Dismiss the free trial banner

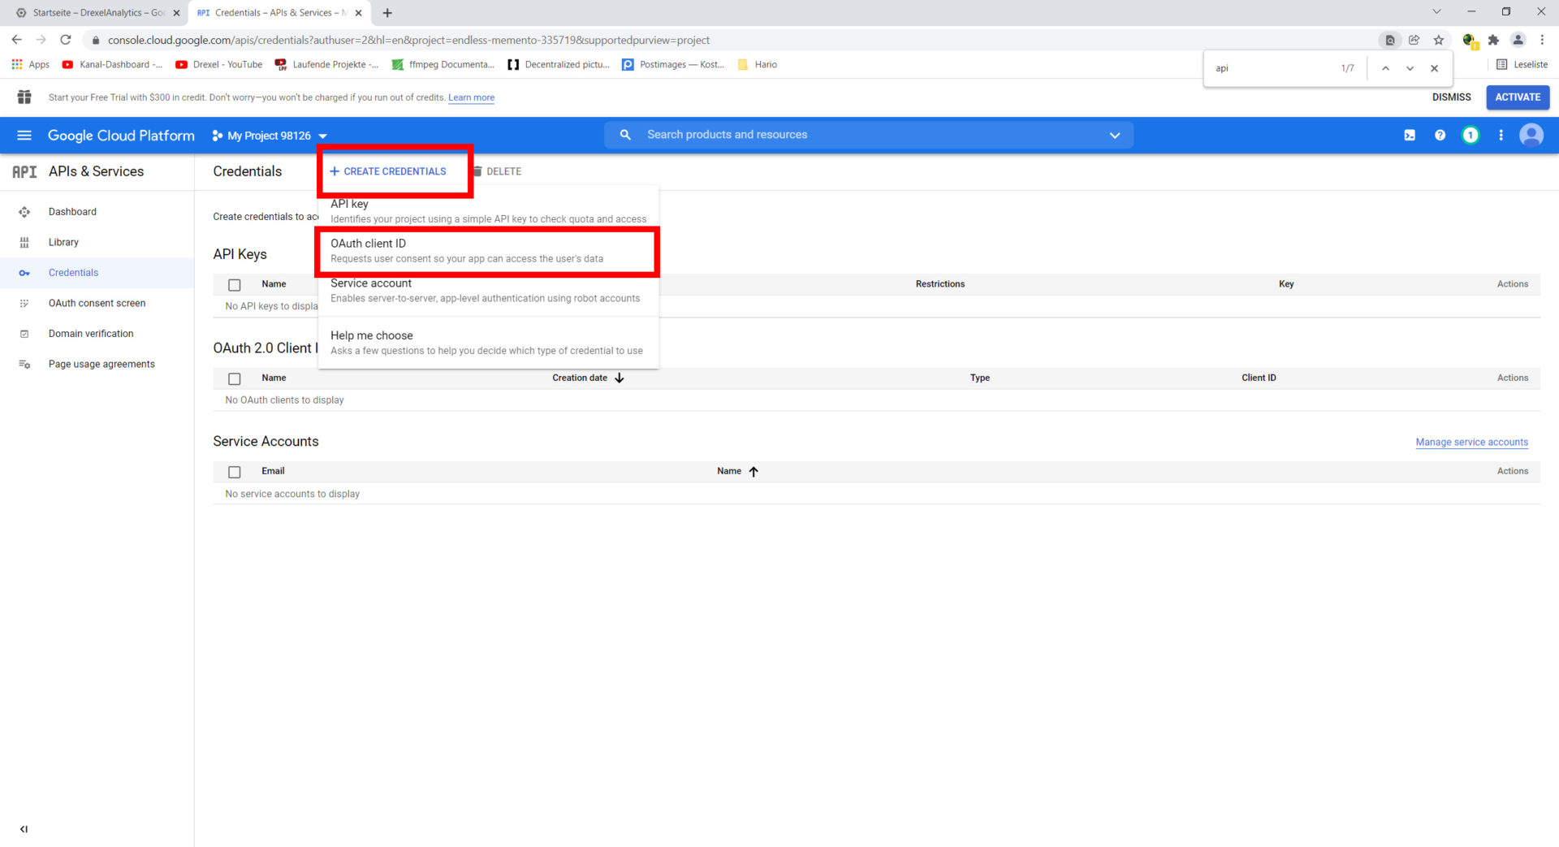(1451, 97)
